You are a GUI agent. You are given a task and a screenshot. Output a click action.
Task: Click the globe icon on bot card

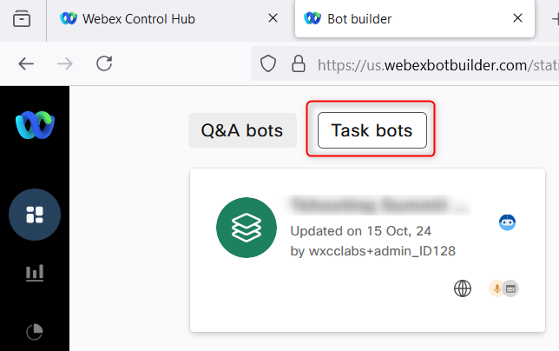463,288
